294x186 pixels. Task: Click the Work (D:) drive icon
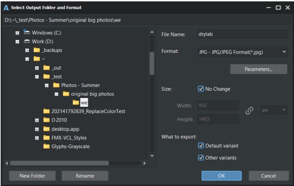[27, 41]
